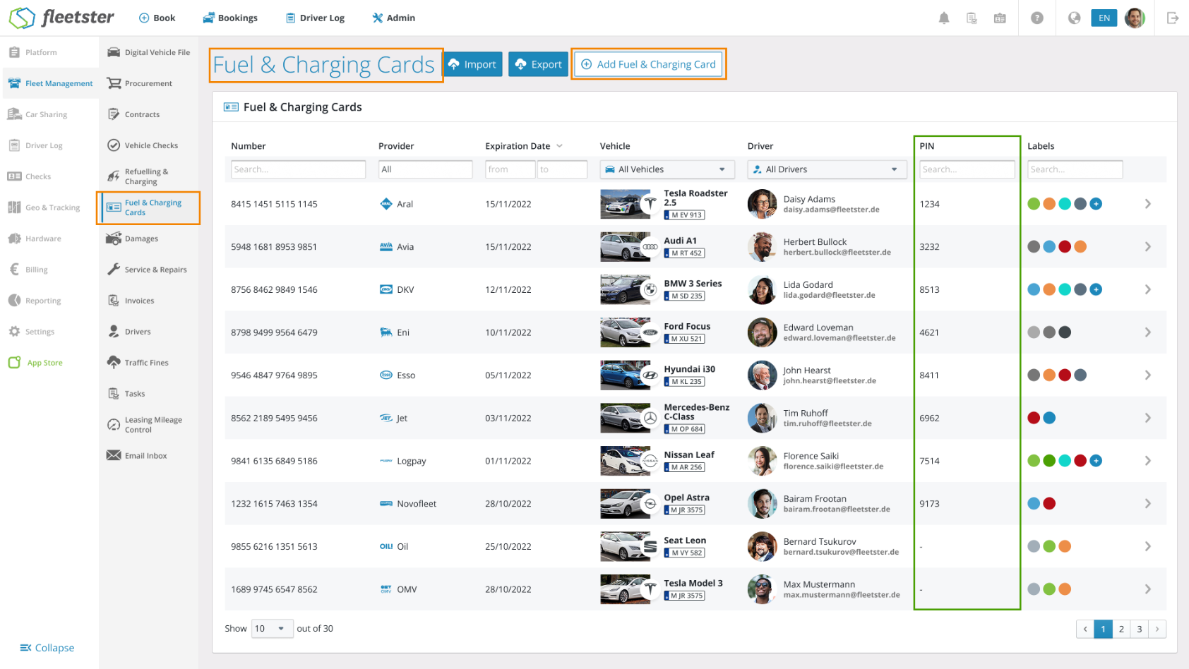Open the Bookings top menu
Viewport: 1189px width, 669px height.
[230, 18]
